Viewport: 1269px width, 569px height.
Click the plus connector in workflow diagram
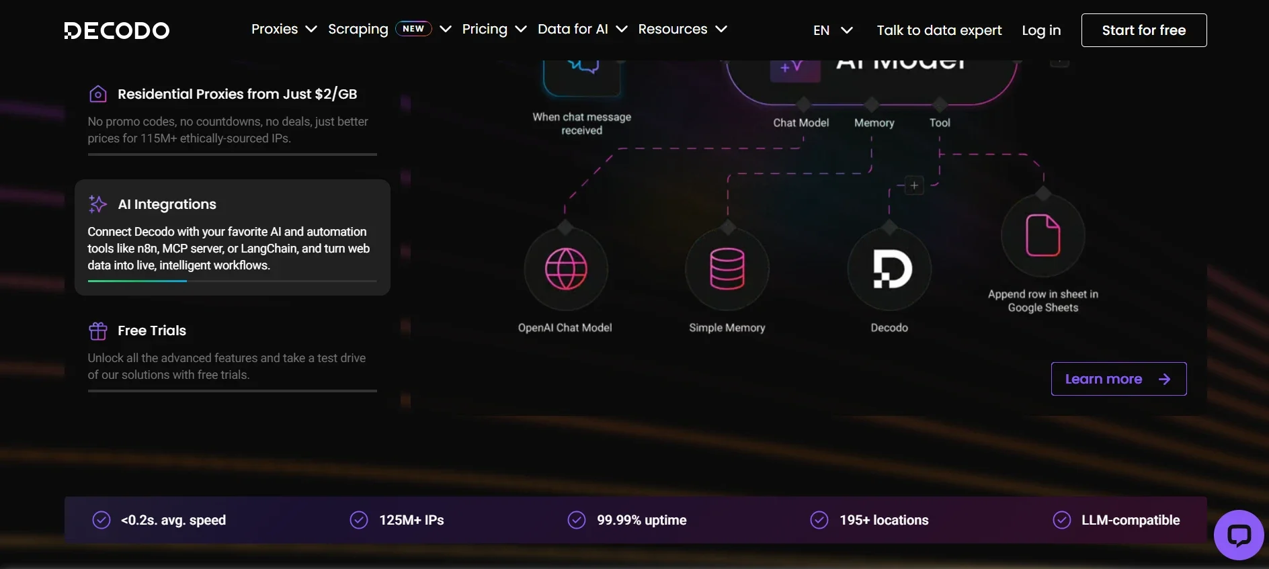pos(914,185)
